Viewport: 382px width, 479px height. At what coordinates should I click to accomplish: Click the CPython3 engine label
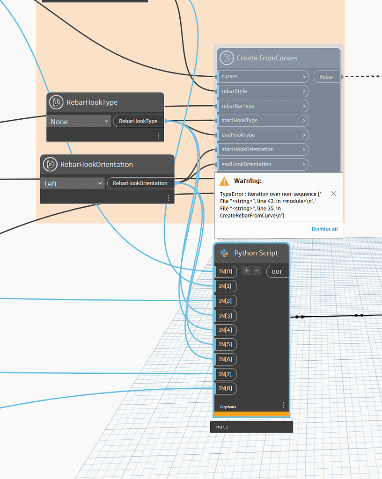228,406
